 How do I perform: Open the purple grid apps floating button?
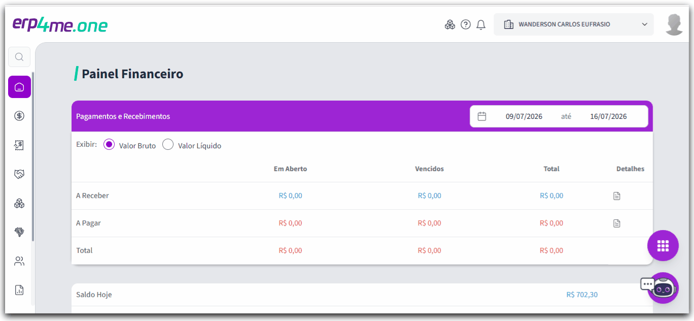coord(663,246)
